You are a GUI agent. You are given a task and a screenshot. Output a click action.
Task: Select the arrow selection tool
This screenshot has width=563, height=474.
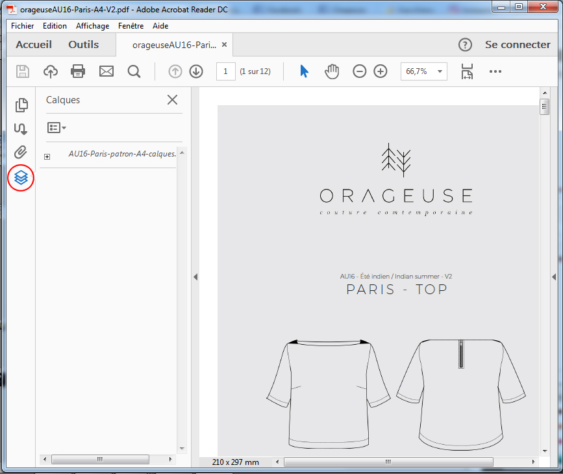(x=304, y=71)
